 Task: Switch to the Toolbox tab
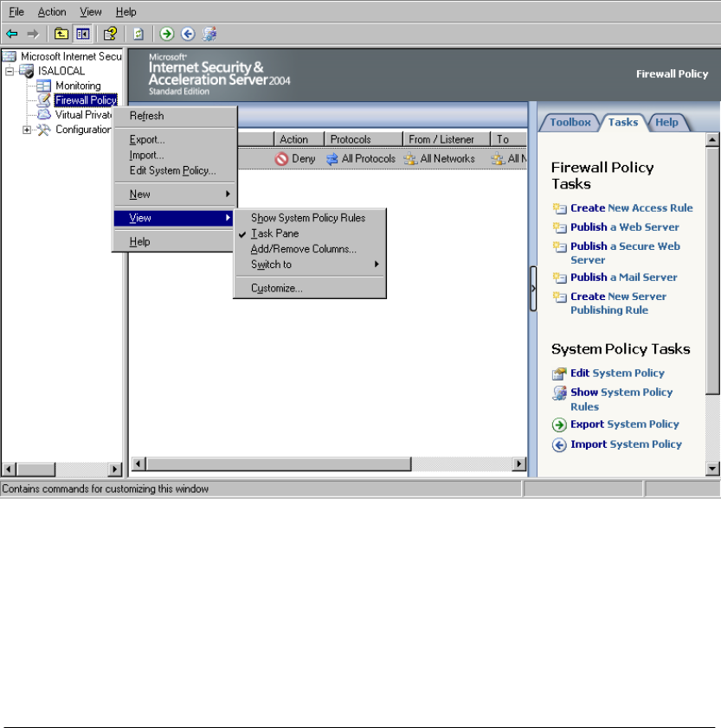pos(570,123)
